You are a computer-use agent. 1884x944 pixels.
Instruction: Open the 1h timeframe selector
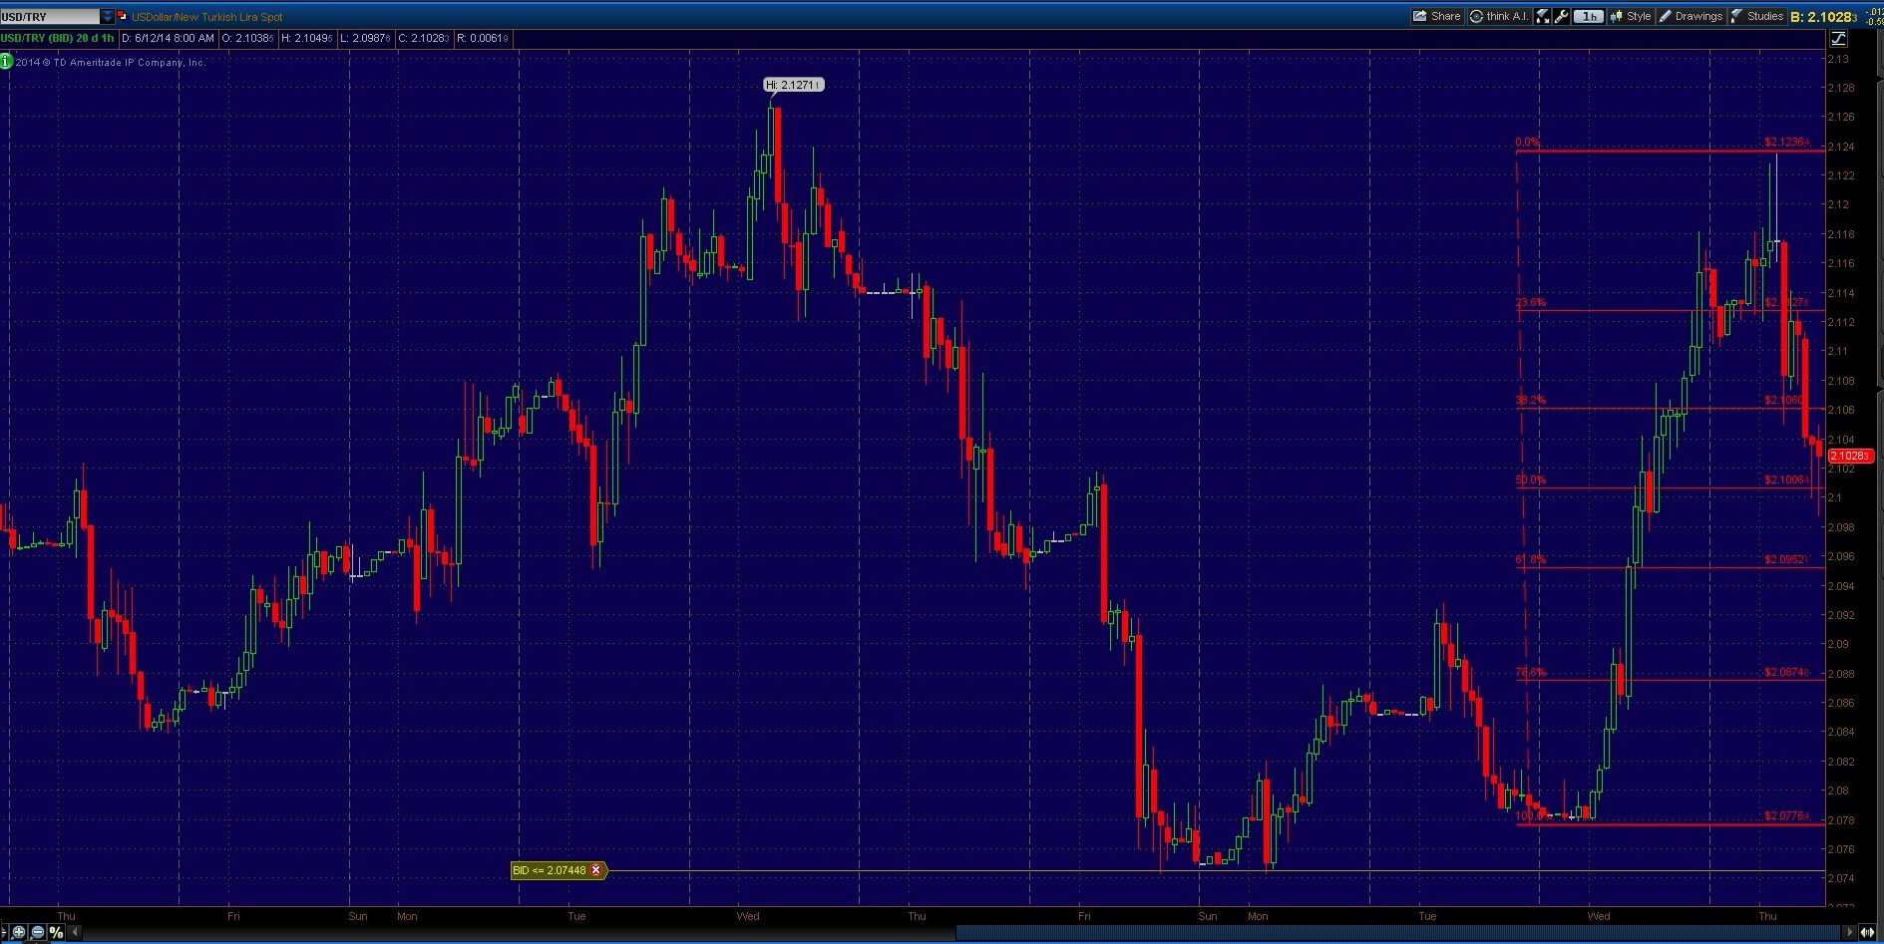[x=1589, y=16]
